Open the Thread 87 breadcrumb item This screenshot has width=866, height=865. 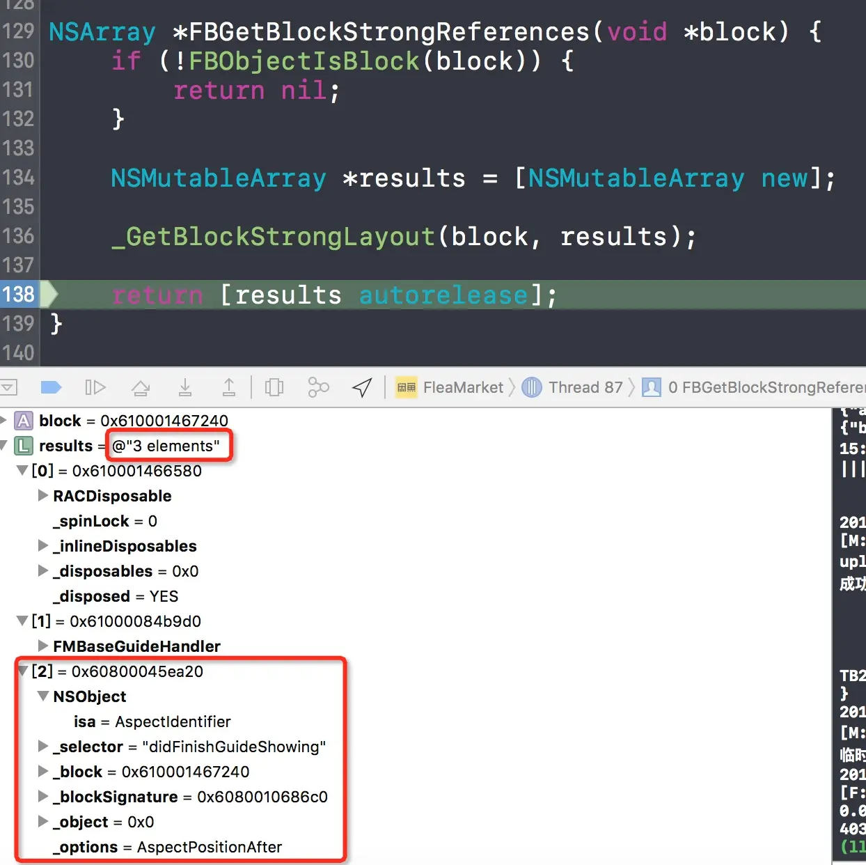click(572, 387)
